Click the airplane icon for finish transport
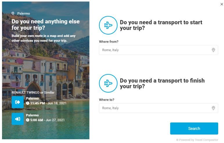 pos(108,83)
